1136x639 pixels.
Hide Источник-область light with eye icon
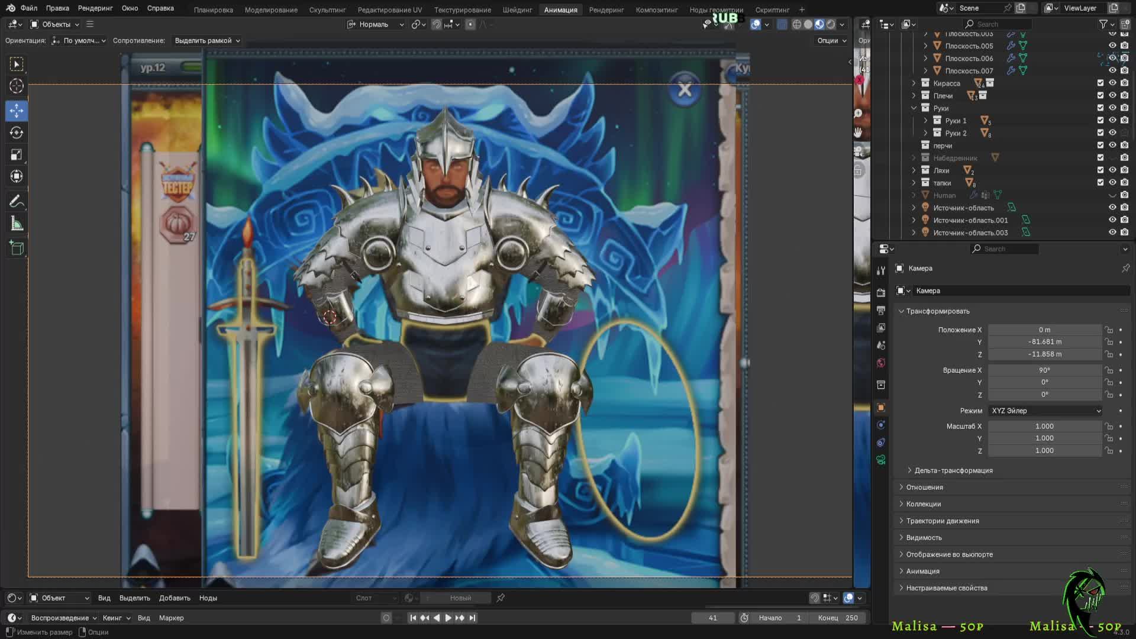pos(1112,208)
